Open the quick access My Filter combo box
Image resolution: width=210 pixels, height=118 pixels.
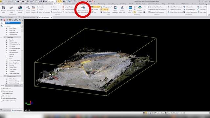tap(52, 1)
